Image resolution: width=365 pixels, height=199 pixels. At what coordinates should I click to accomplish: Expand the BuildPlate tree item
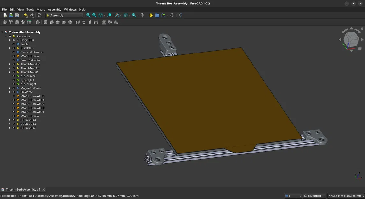pos(10,48)
